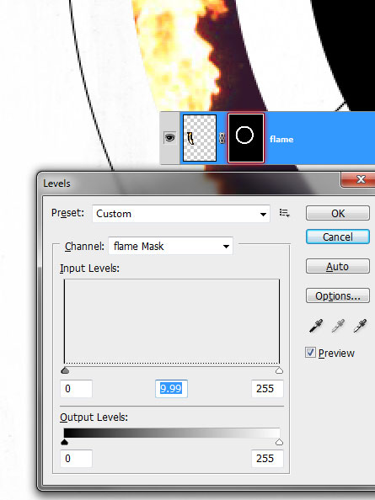The height and width of the screenshot is (500, 375).
Task: Open the preset options menu icon
Action: (284, 213)
